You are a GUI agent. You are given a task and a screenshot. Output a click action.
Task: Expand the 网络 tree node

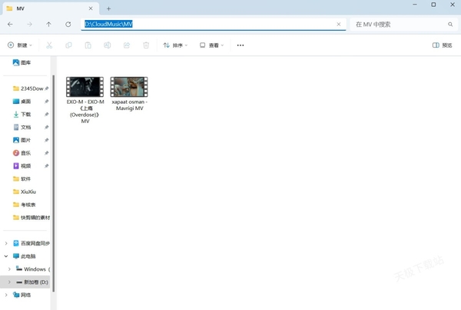[6, 295]
